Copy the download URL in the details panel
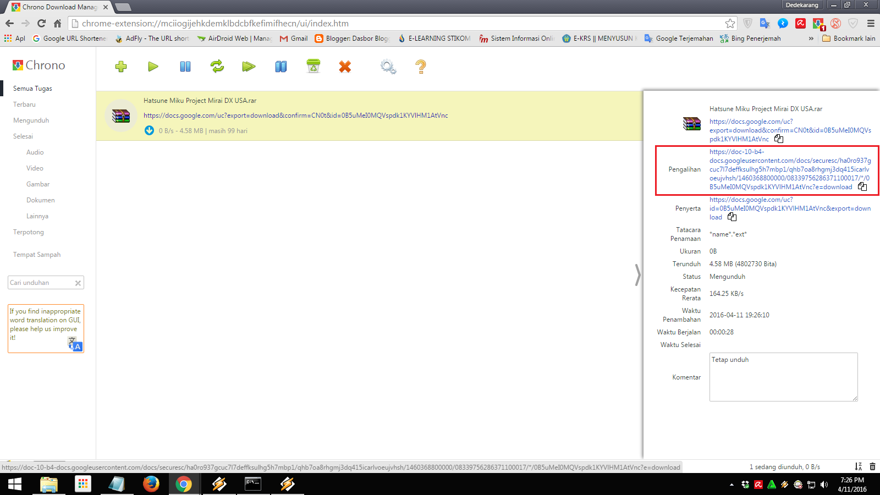The height and width of the screenshot is (495, 880). point(779,139)
